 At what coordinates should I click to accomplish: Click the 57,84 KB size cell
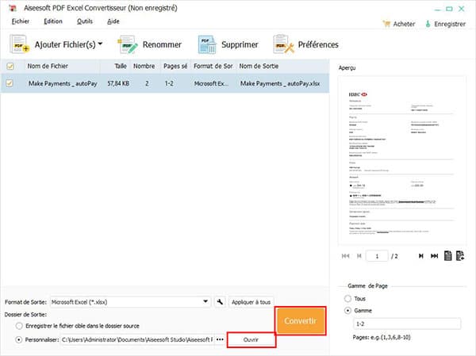click(118, 83)
